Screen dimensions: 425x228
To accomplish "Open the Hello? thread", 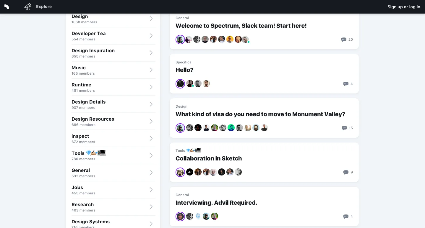I will (x=184, y=70).
